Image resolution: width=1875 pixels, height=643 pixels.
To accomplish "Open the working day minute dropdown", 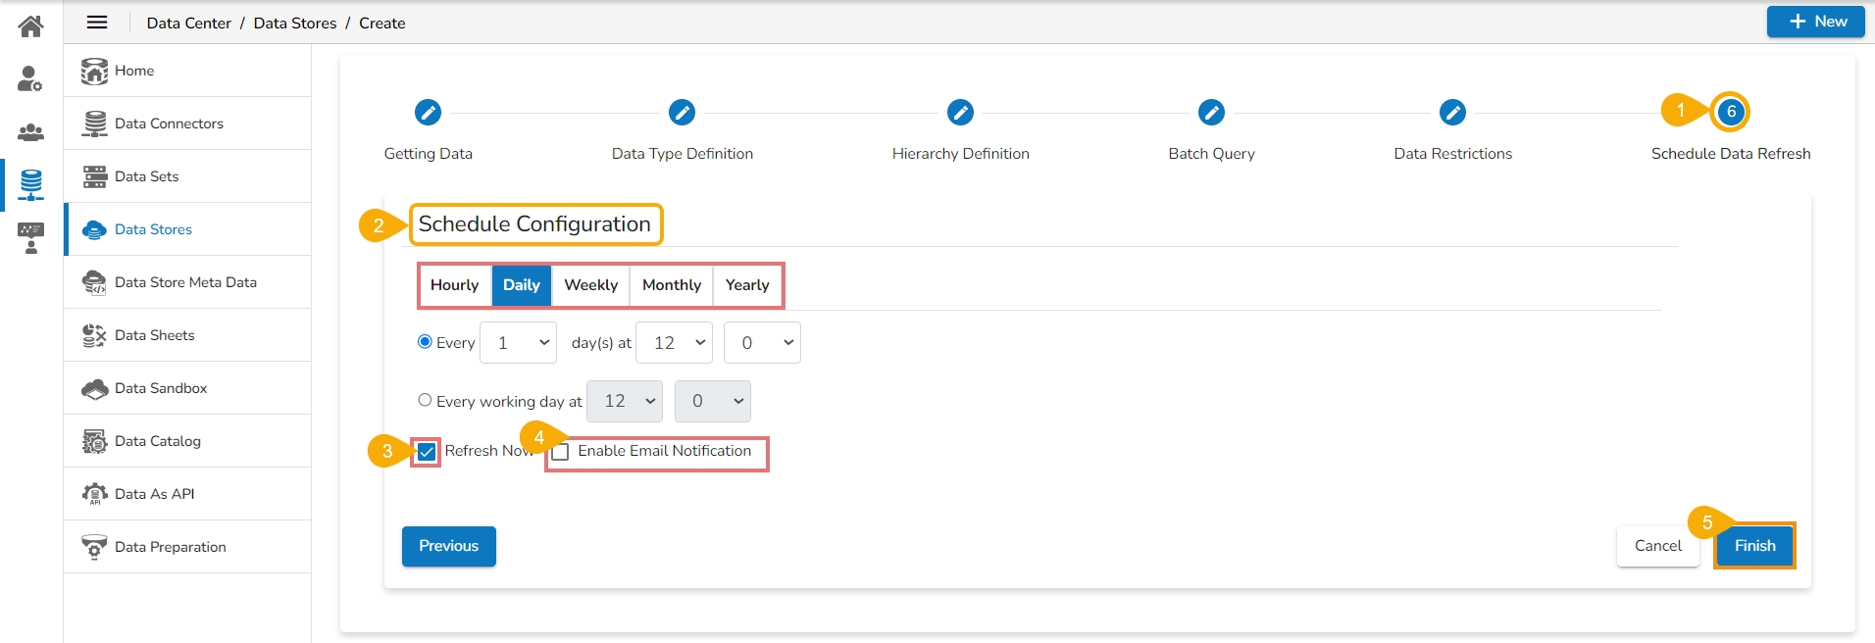I will pos(713,401).
